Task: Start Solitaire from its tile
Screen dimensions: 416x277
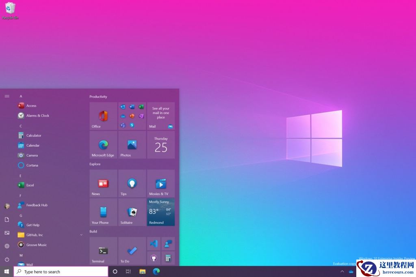Action: [x=132, y=212]
